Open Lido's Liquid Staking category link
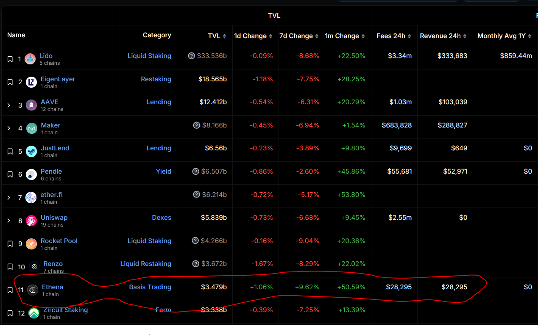Image resolution: width=538 pixels, height=335 pixels. click(x=149, y=56)
